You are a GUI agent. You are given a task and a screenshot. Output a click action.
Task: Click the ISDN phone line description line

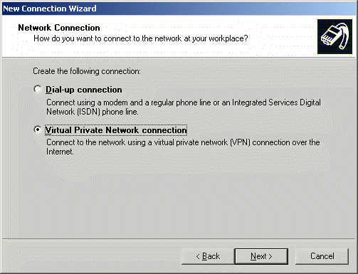tap(93, 112)
